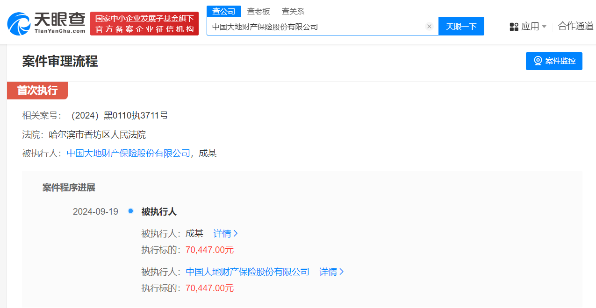
Task: Click 中国大地财产保险股份有限公司 link in case progress
Action: [248, 272]
